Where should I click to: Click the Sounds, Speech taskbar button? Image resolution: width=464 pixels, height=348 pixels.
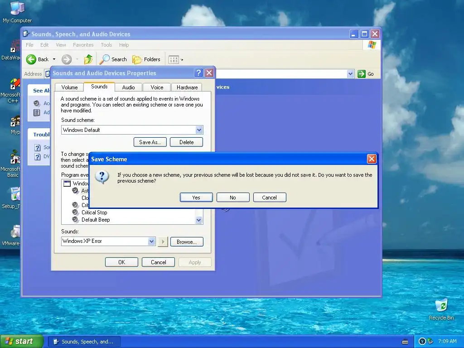pyautogui.click(x=84, y=342)
